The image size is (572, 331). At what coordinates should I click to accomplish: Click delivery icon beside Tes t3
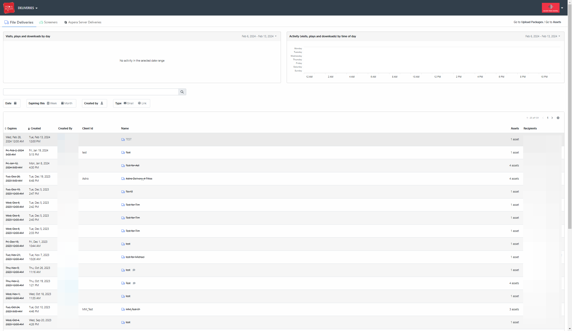123,192
